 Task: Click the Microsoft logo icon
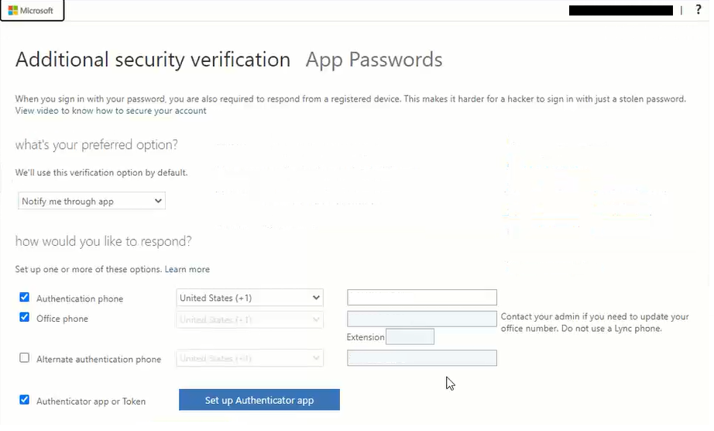13,11
